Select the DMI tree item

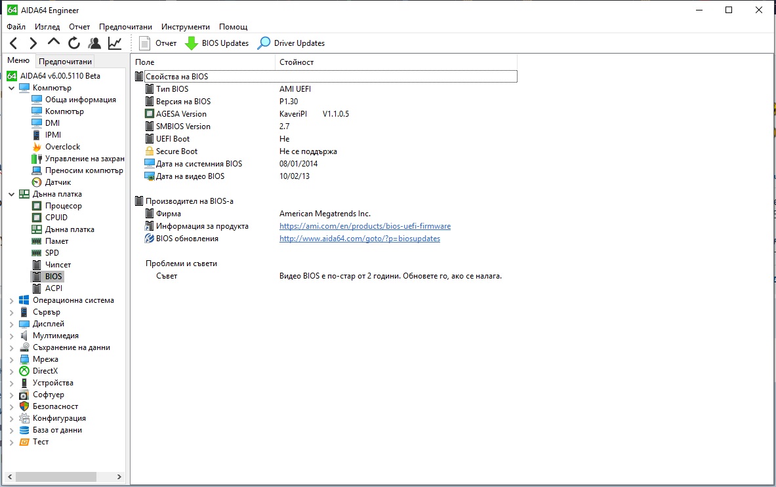[52, 123]
